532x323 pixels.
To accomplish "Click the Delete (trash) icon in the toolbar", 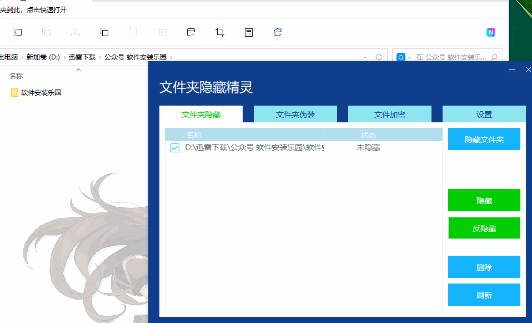I will point(162,32).
